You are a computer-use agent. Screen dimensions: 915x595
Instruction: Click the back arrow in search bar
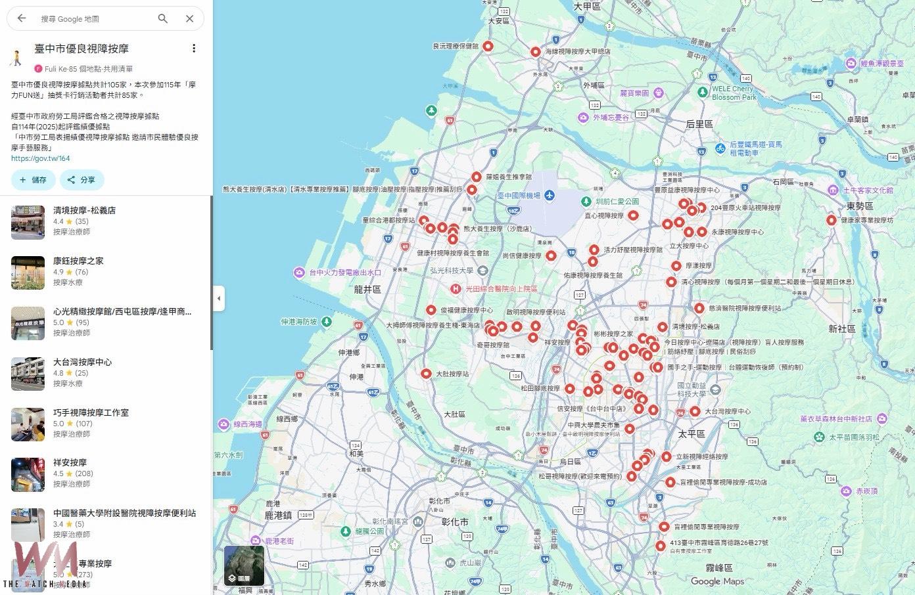[x=22, y=18]
